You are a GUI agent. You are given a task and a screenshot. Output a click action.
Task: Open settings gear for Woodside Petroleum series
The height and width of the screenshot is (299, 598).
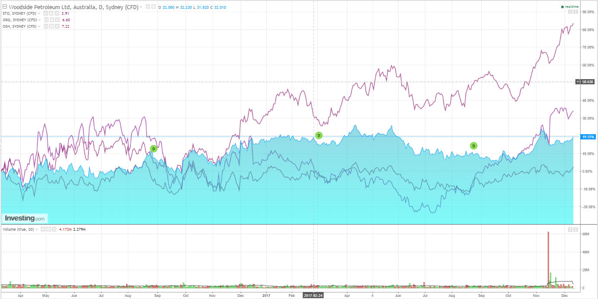click(154, 7)
